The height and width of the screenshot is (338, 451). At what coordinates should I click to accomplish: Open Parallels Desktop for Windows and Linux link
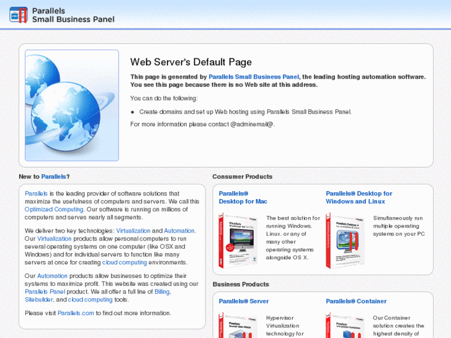tap(359, 197)
